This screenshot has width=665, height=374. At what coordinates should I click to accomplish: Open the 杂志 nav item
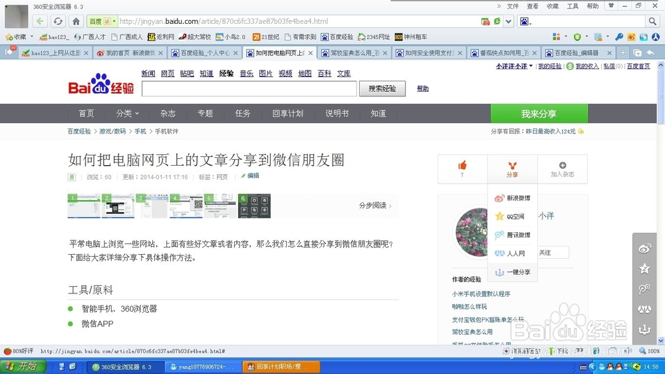click(x=168, y=113)
